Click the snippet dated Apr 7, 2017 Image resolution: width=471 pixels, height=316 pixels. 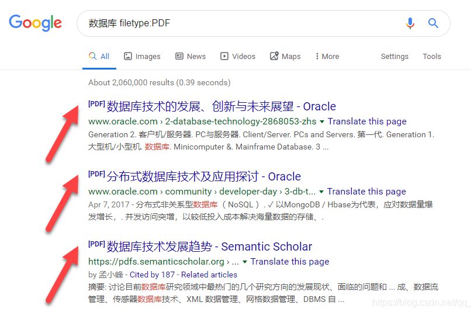pos(260,210)
